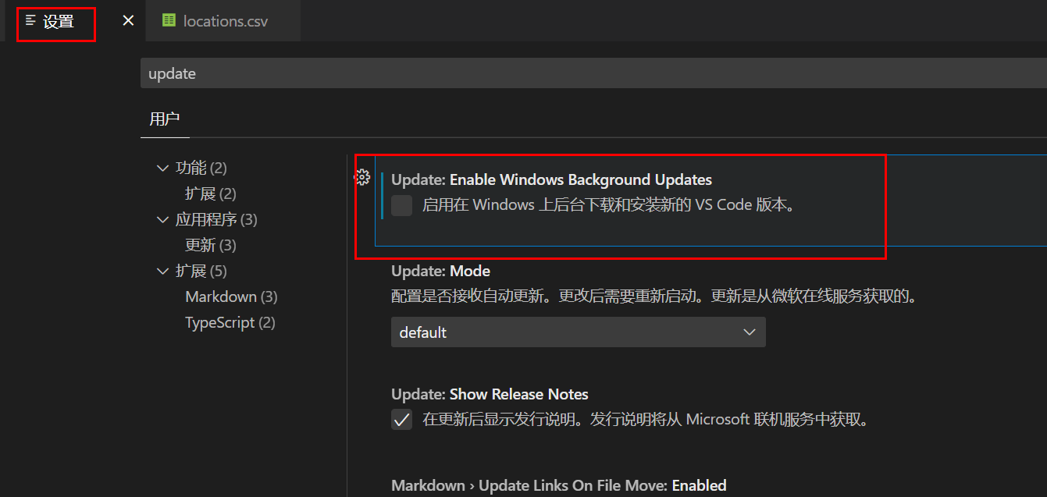Image resolution: width=1047 pixels, height=497 pixels.
Task: Click the settings search box containing update
Action: (x=593, y=73)
